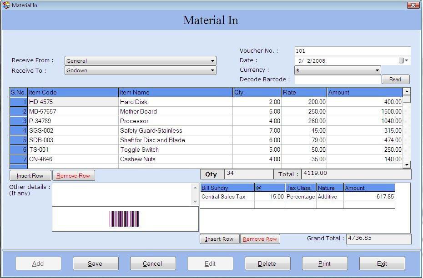Click Insert Row in the Bill Sundry section
Image resolution: width=423 pixels, height=278 pixels.
tap(219, 238)
